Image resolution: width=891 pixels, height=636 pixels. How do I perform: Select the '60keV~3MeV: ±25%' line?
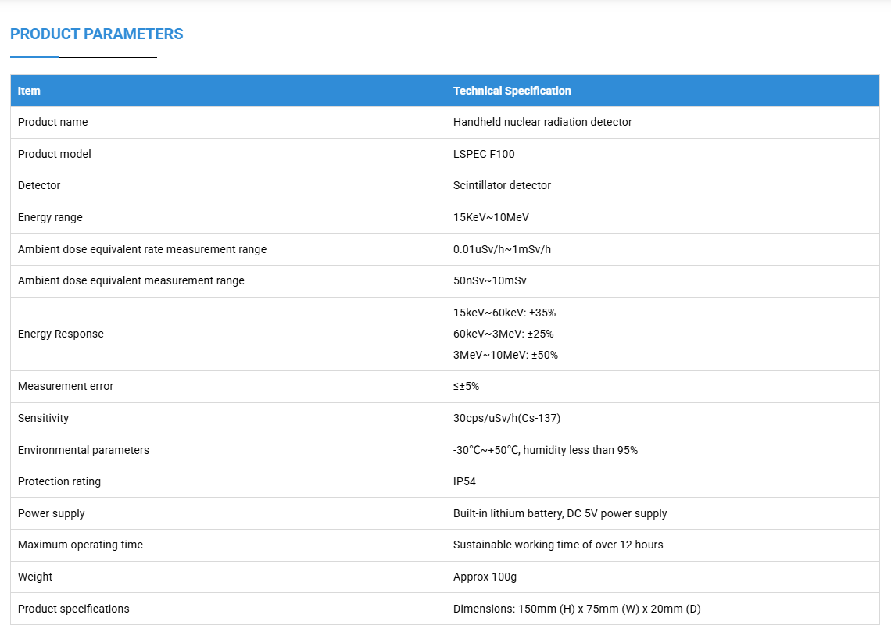[503, 334]
